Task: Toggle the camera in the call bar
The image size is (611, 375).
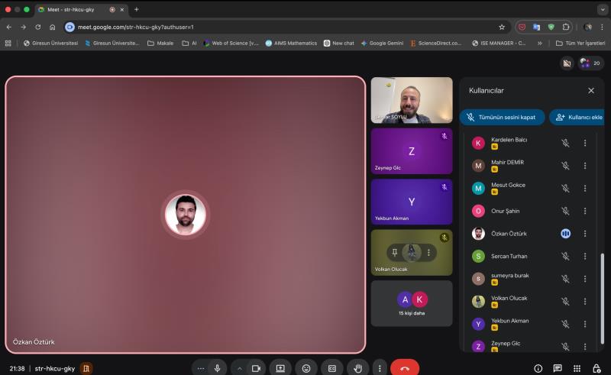Action: (x=256, y=368)
